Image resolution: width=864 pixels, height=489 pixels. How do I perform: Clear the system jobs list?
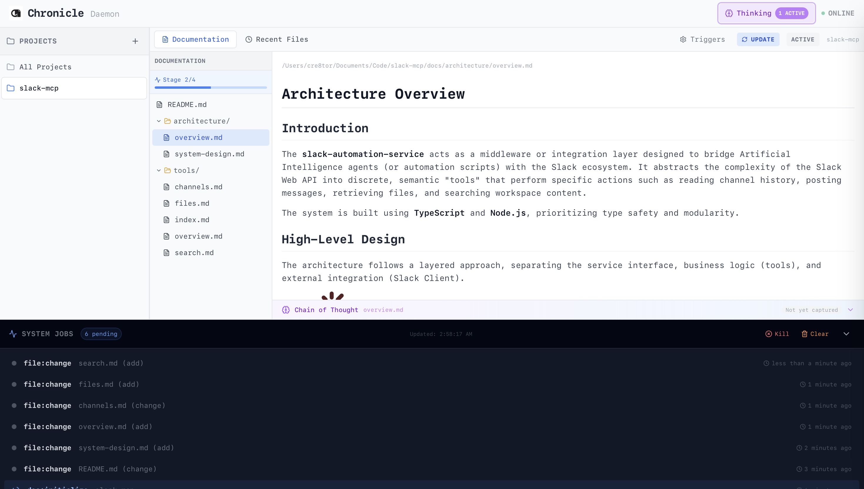coord(815,334)
